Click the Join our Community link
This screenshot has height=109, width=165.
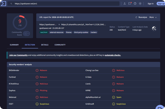(x=19, y=55)
